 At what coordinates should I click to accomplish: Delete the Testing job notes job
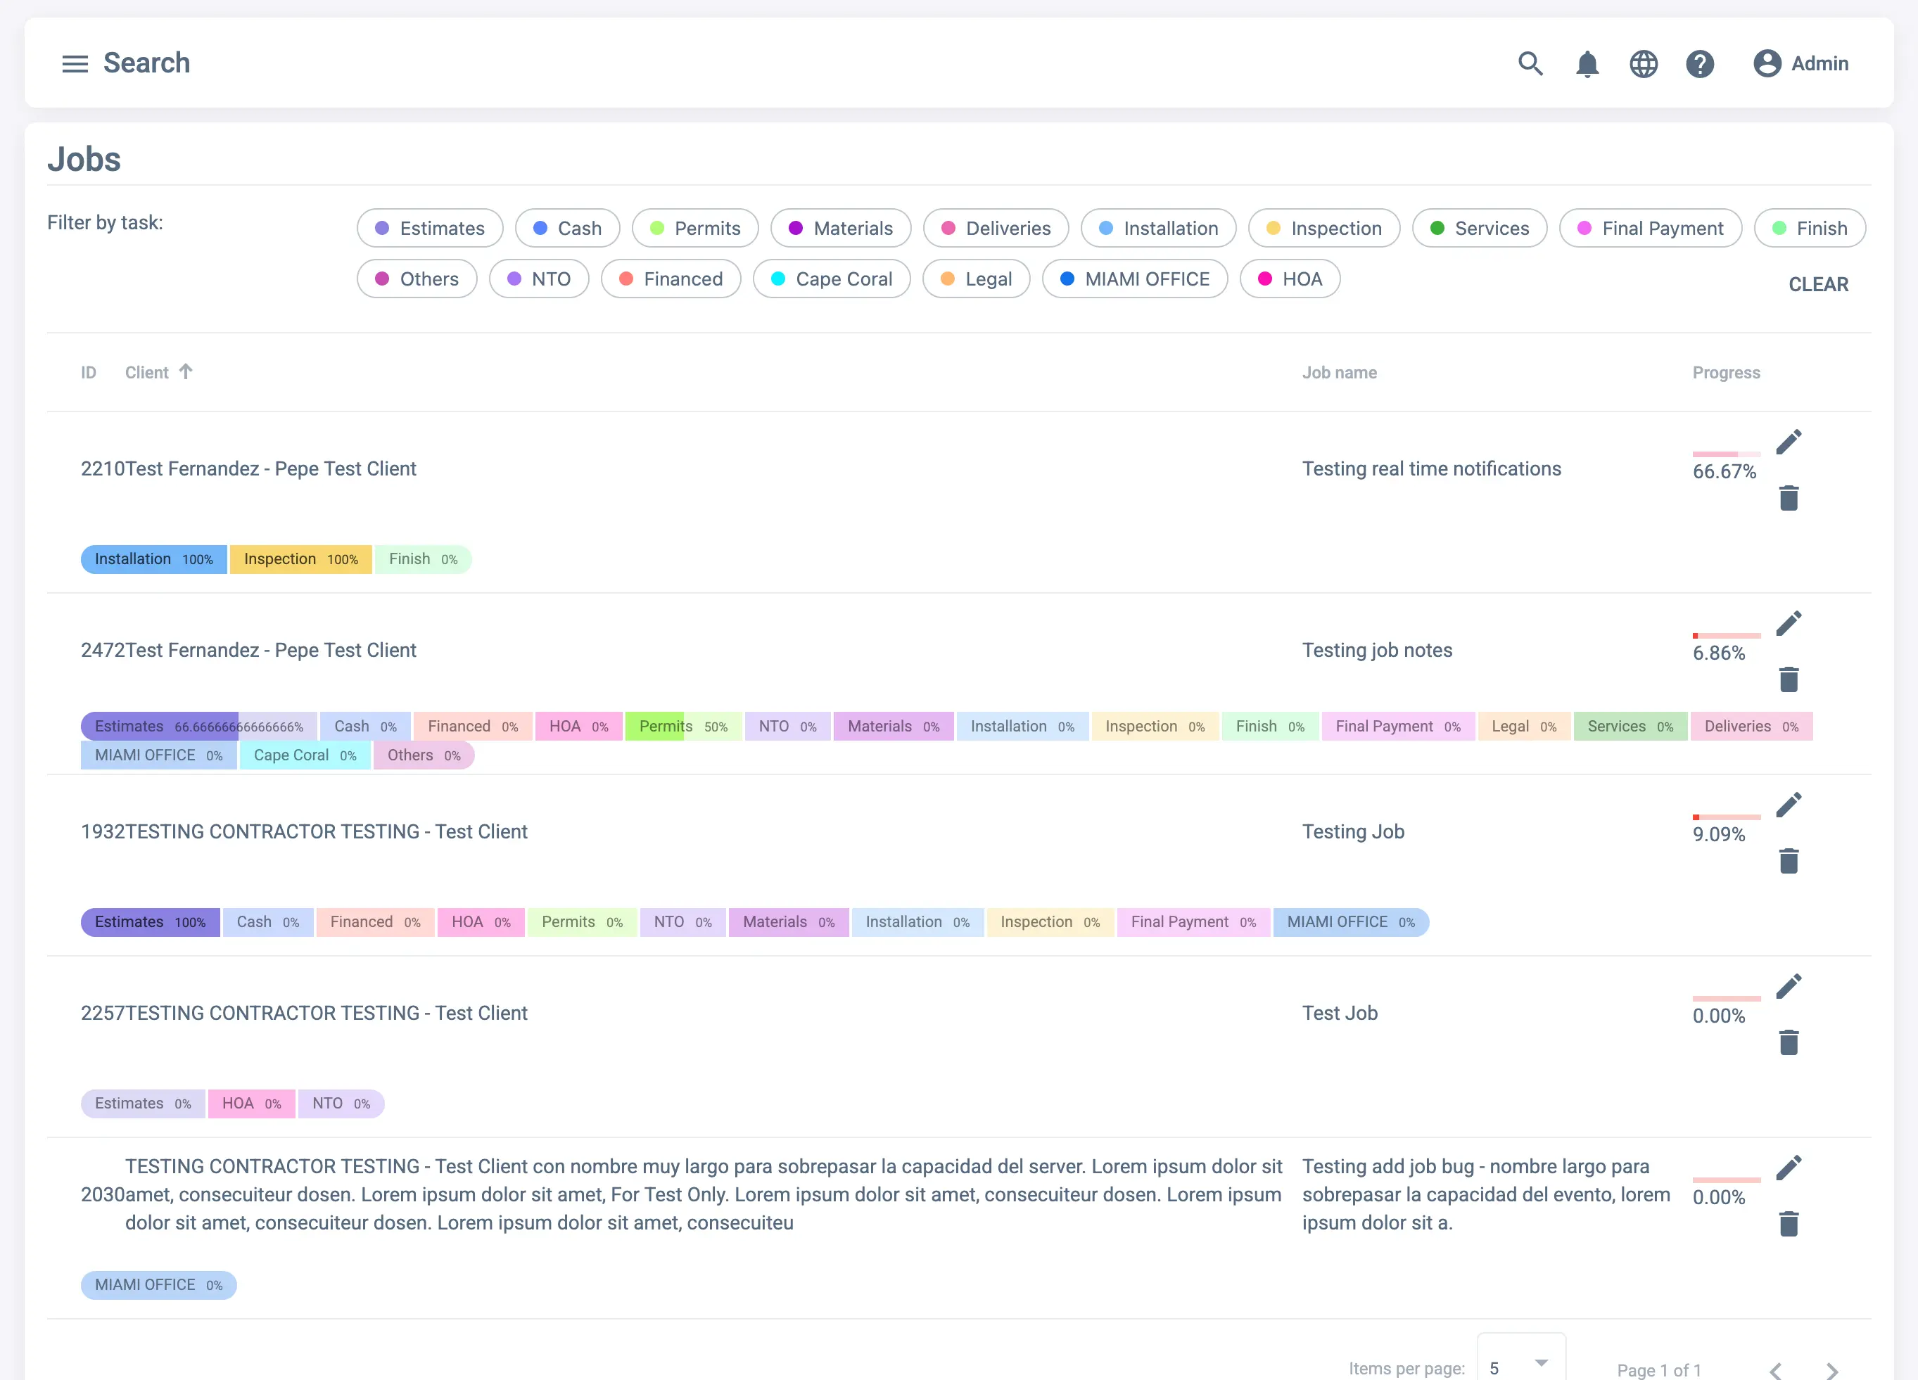(x=1788, y=679)
